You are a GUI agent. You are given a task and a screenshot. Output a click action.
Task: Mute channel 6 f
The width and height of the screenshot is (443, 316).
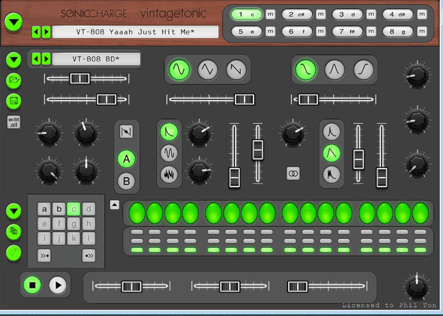320,31
